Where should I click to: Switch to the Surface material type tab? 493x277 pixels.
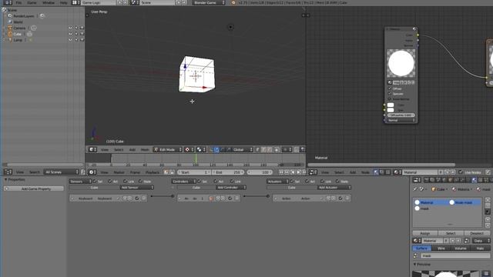[421, 248]
